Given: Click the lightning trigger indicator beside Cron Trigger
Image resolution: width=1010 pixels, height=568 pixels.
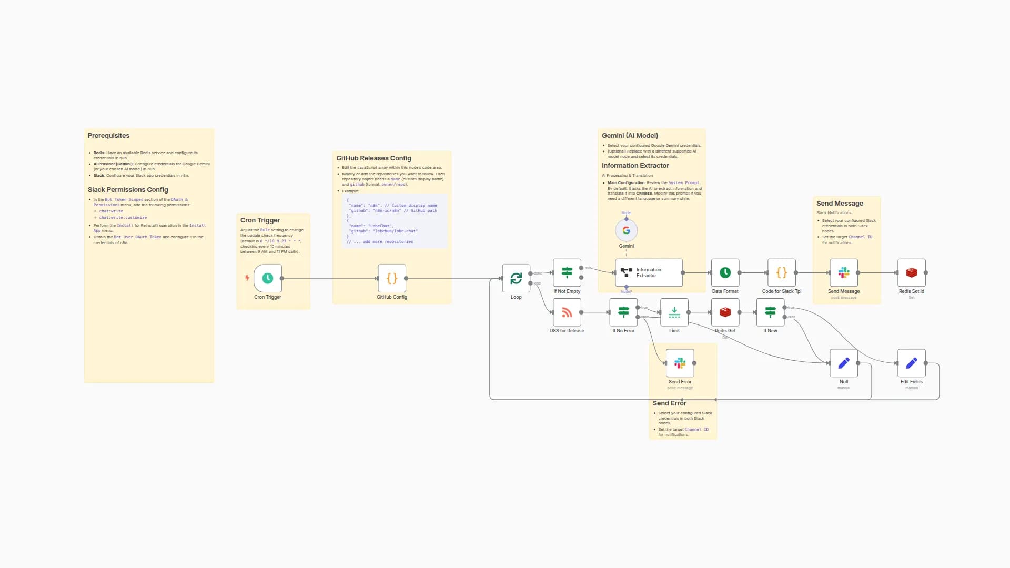Looking at the screenshot, I should (x=247, y=278).
